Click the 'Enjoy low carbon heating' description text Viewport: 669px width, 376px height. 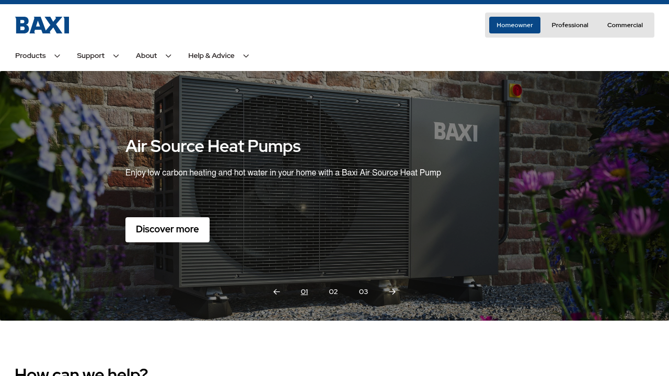pyautogui.click(x=283, y=173)
